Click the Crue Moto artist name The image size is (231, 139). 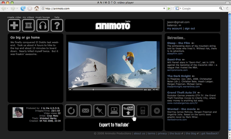point(53,116)
